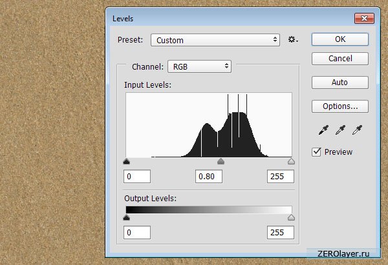388x265 pixels.
Task: Grab the input highlights white slider
Action: [291, 162]
